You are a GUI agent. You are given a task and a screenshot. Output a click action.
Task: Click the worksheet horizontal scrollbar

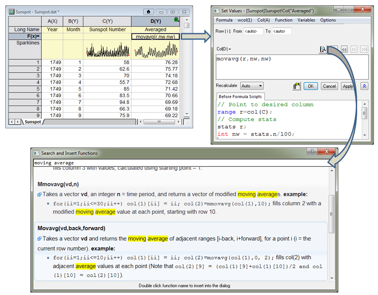click(x=159, y=122)
